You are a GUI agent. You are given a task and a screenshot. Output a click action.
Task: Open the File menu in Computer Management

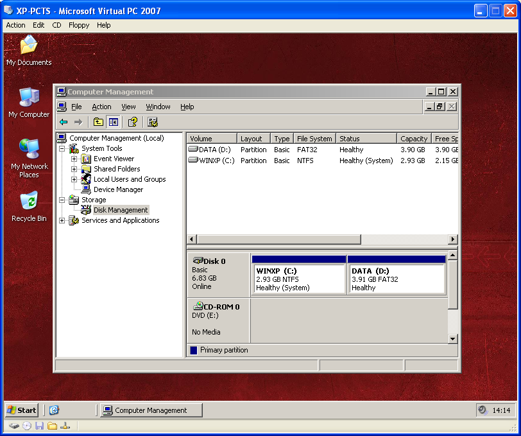[76, 107]
